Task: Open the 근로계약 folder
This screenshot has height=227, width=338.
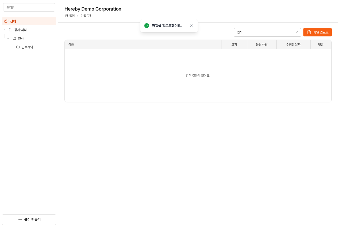Action: [27, 47]
